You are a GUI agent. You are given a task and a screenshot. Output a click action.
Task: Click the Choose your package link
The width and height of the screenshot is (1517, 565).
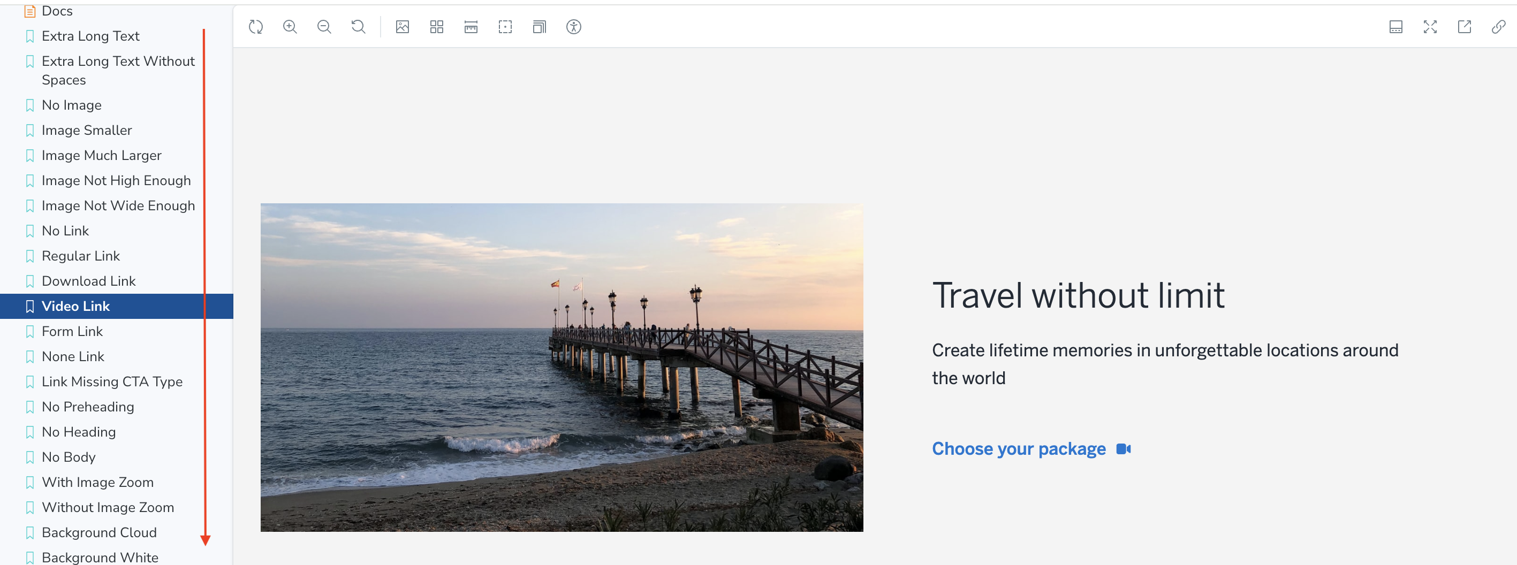pos(1018,449)
